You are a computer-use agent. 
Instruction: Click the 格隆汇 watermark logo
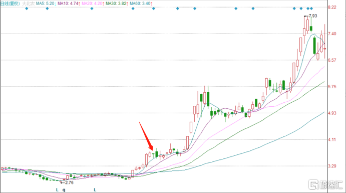point(325,184)
